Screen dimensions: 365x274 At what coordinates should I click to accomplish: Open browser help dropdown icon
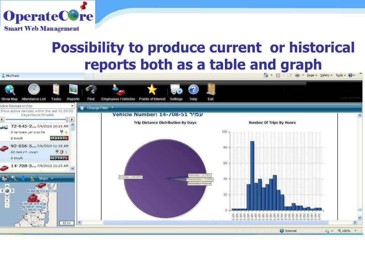click(351, 75)
